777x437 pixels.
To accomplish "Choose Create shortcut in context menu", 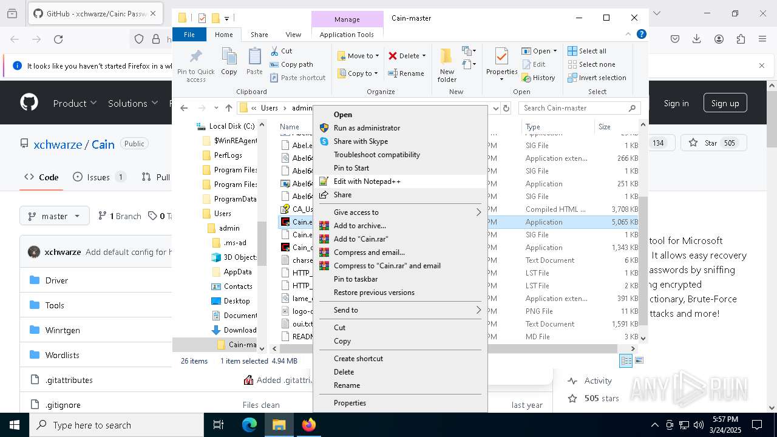I will 400,359.
